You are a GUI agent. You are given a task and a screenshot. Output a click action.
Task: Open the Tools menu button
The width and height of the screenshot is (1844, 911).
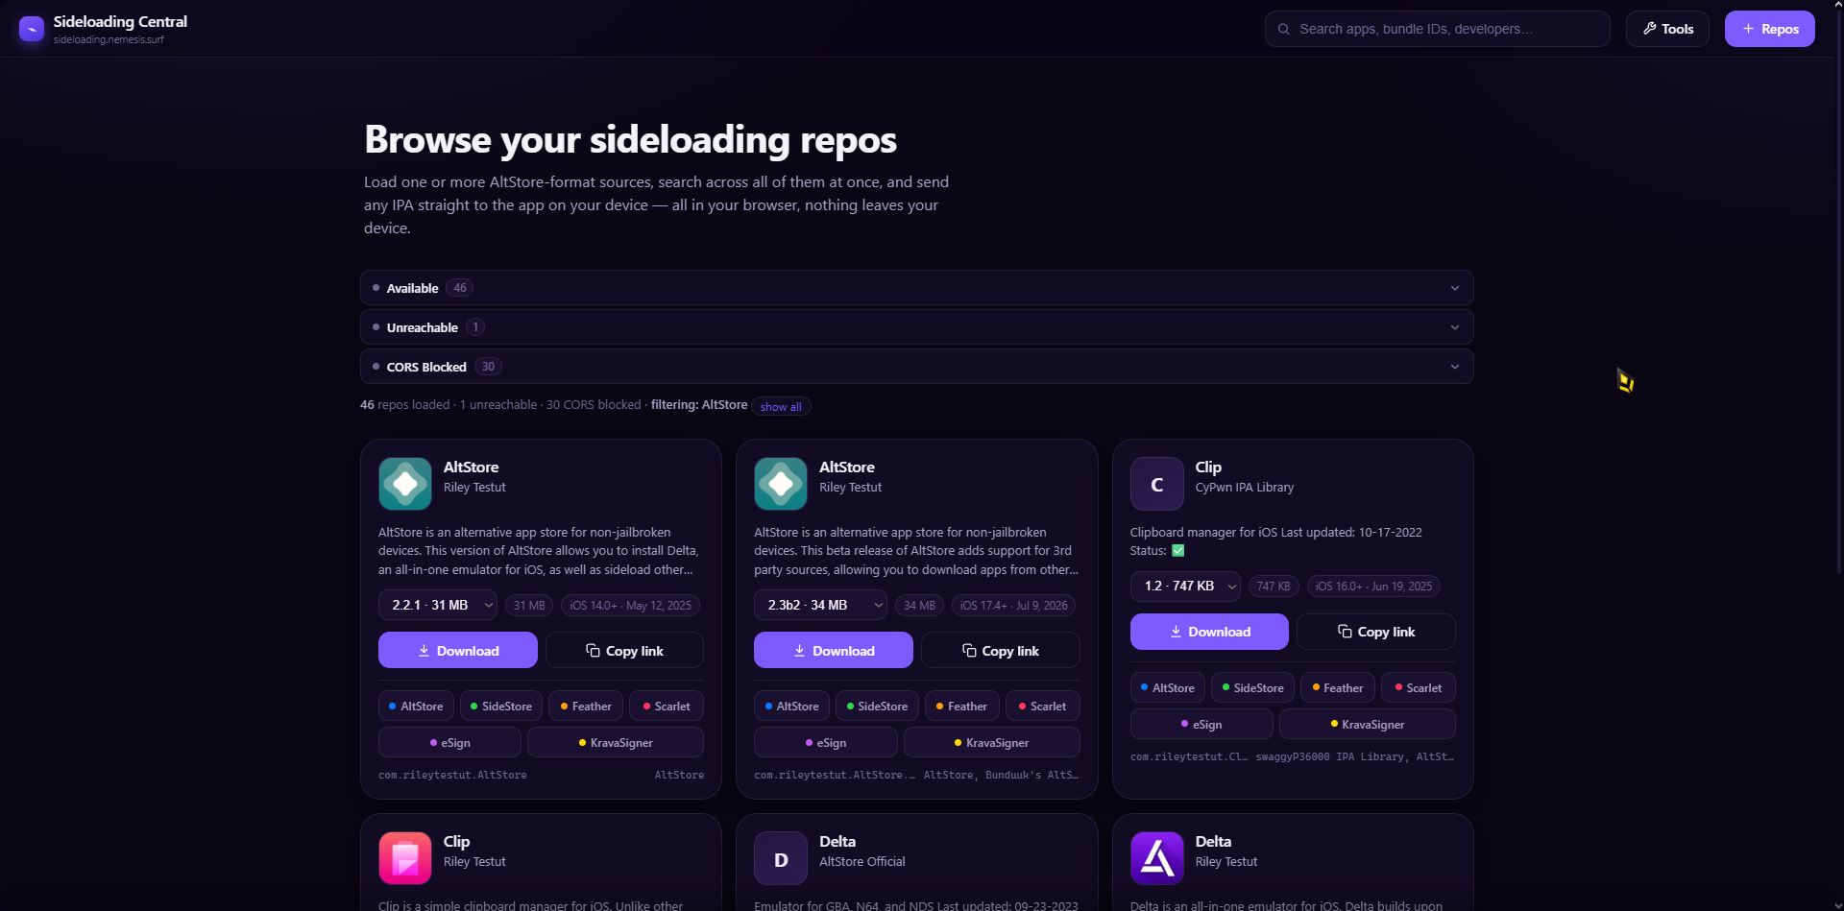(1667, 29)
